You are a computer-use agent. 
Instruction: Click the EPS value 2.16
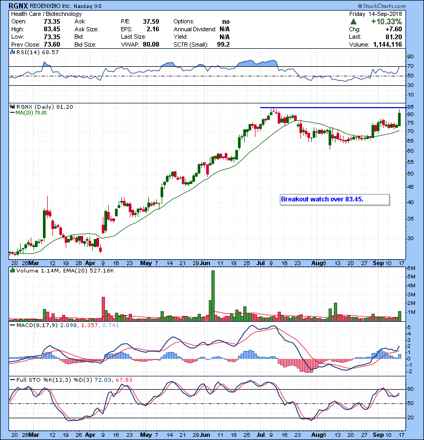tap(153, 29)
